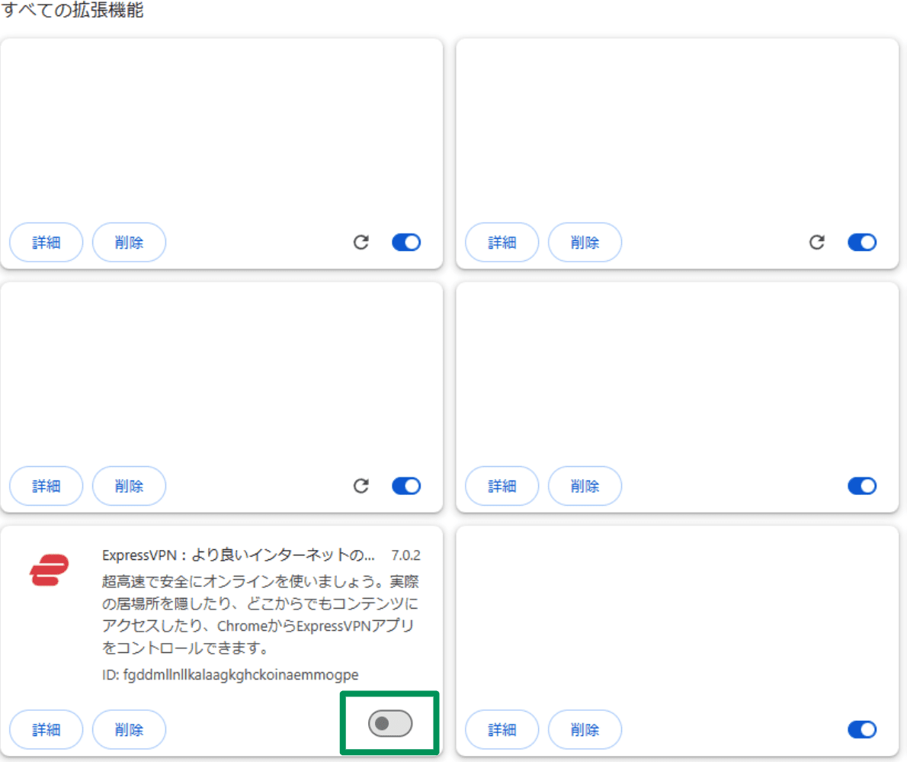
Task: Click 削除 on the bottom-right extension
Action: tap(585, 729)
